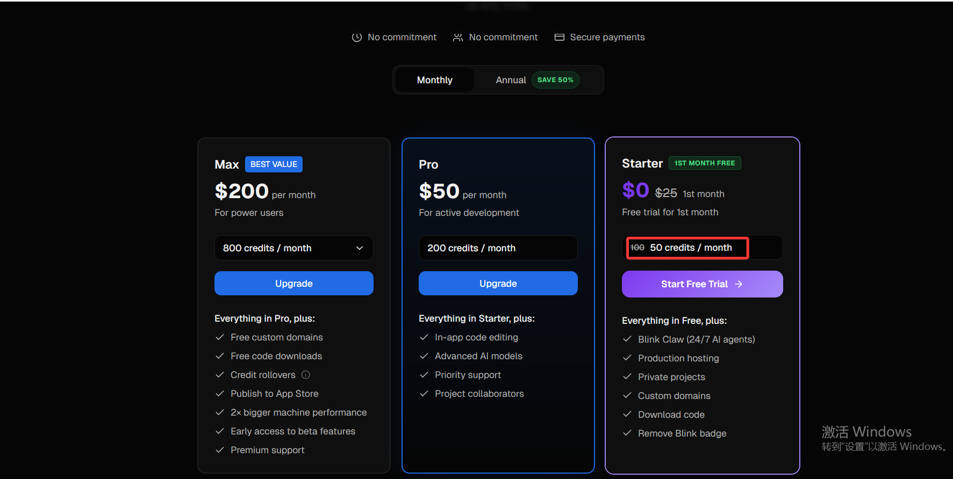The height and width of the screenshot is (479, 953).
Task: Click the checkmark next to Custom domains
Action: coord(627,396)
